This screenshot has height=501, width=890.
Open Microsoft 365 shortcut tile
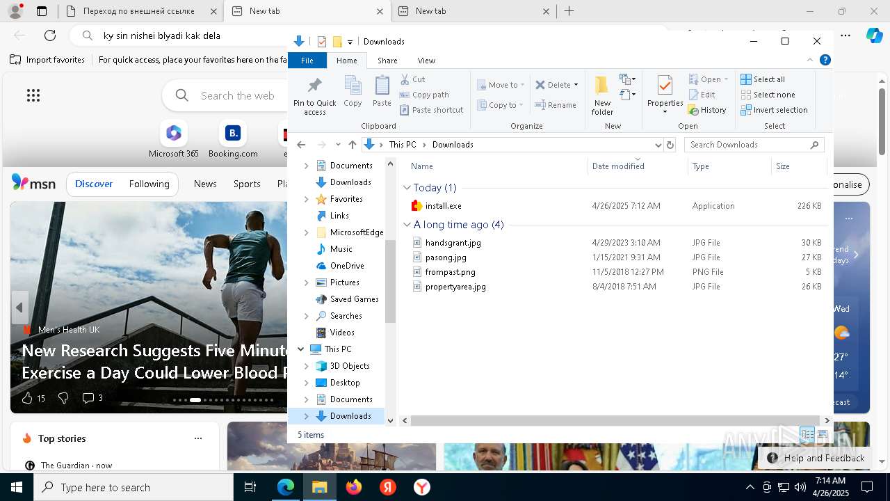click(x=174, y=139)
